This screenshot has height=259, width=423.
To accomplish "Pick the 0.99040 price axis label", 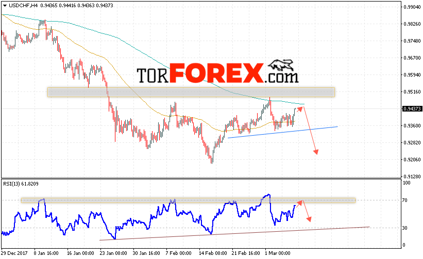I will click(x=412, y=7).
